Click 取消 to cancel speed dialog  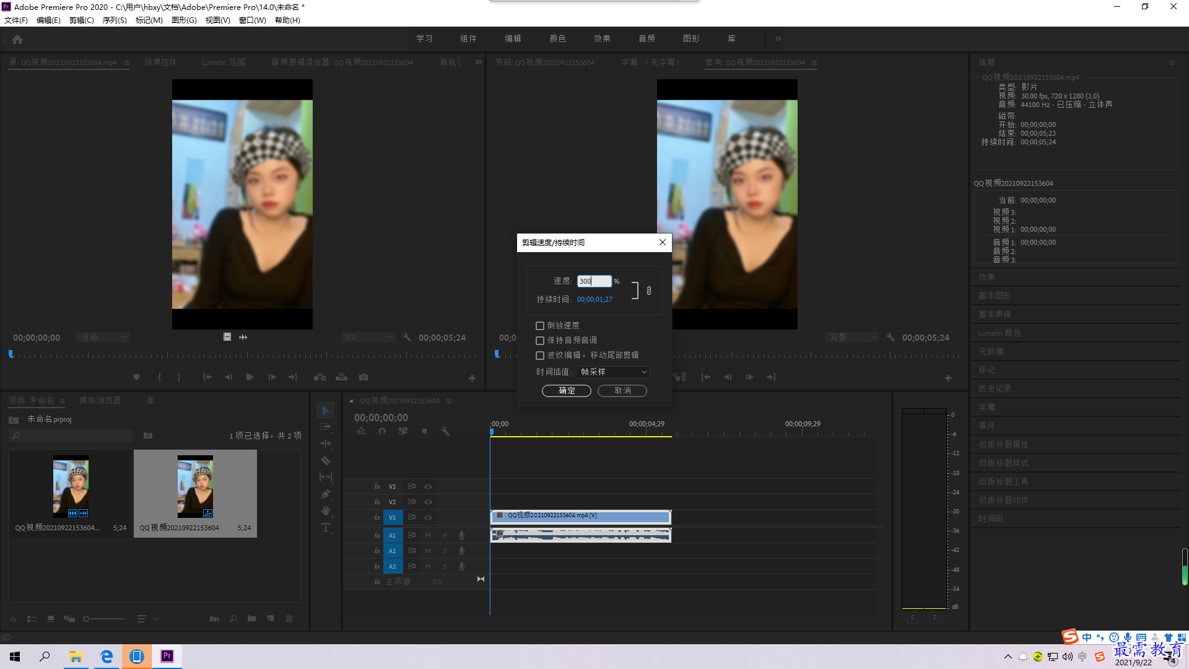point(622,391)
